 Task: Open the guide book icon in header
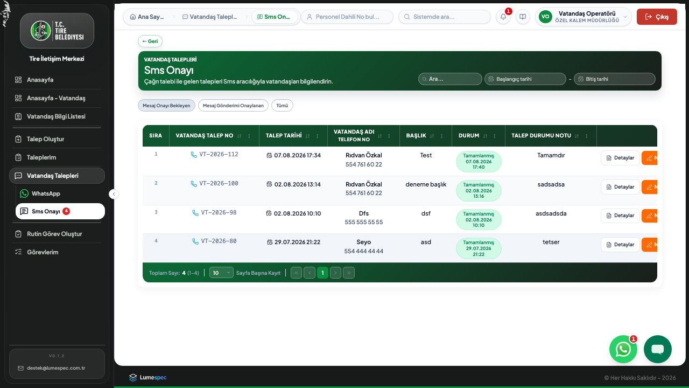tap(523, 17)
